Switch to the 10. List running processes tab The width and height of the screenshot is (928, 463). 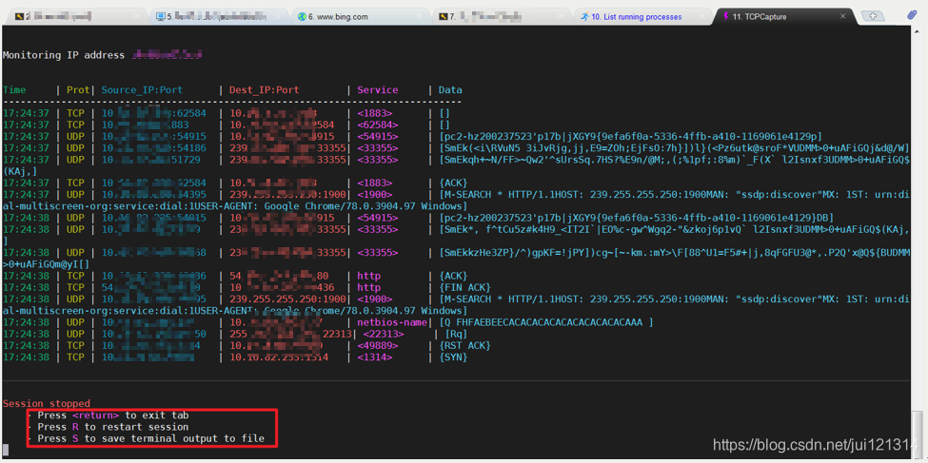[644, 16]
